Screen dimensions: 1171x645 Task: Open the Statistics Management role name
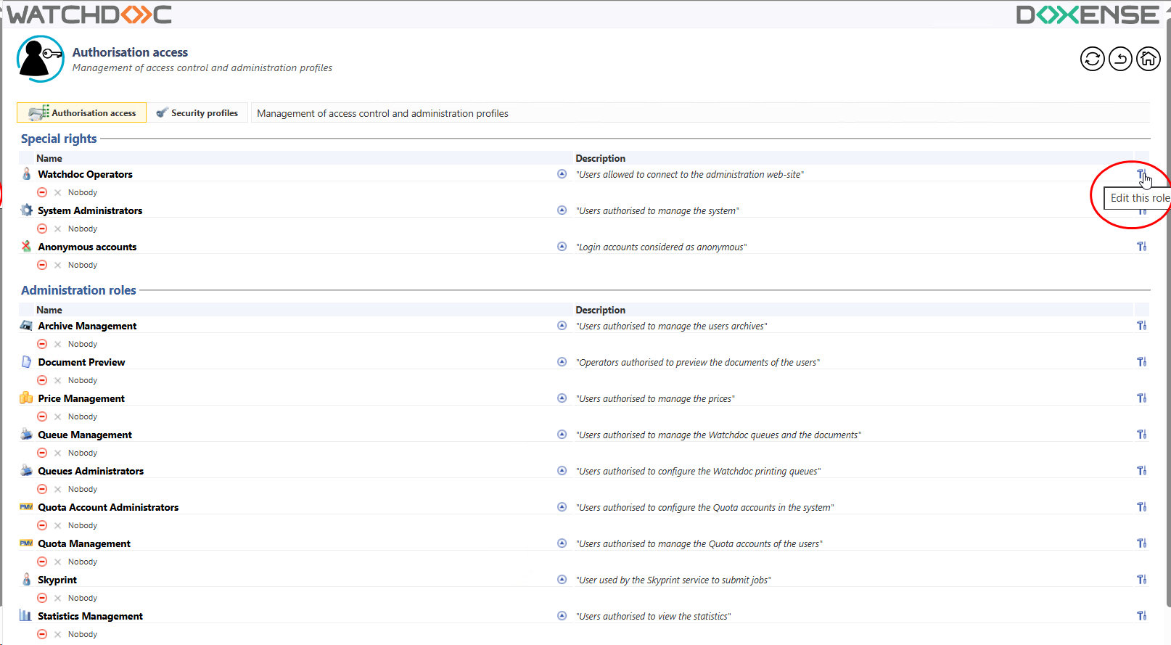pos(90,616)
